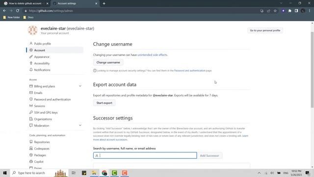This screenshot has height=177, width=314.
Task: Click the Codespaces icon
Action: click(31, 148)
